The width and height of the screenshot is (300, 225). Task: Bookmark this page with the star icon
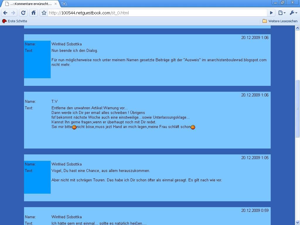click(x=44, y=13)
